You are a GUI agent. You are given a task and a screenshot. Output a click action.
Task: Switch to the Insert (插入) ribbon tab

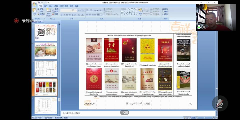point(45,6)
